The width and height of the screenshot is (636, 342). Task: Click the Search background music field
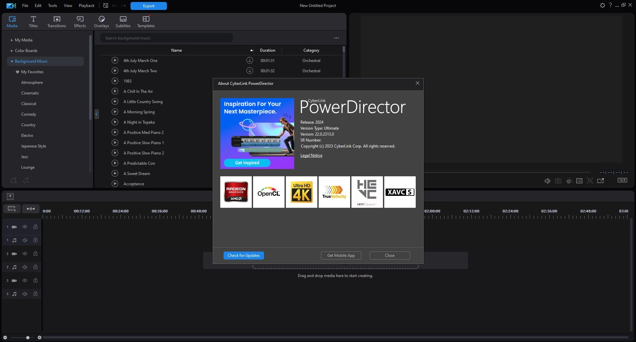coord(166,38)
